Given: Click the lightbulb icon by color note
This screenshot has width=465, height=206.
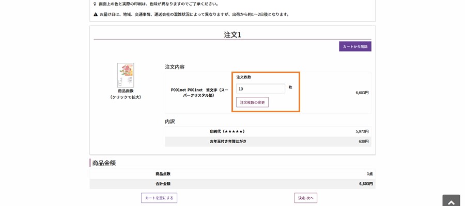Looking at the screenshot, I should pos(95,4).
